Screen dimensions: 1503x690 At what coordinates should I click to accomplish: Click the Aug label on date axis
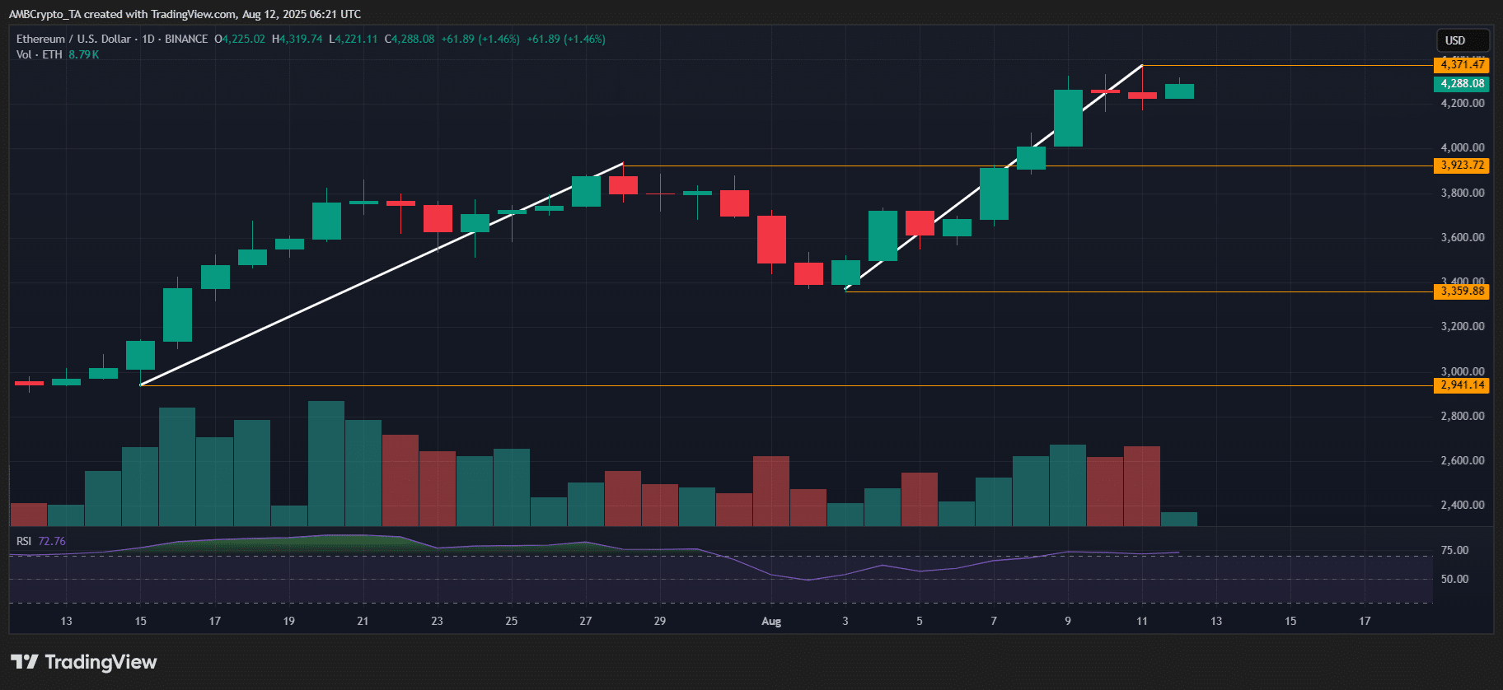(771, 621)
